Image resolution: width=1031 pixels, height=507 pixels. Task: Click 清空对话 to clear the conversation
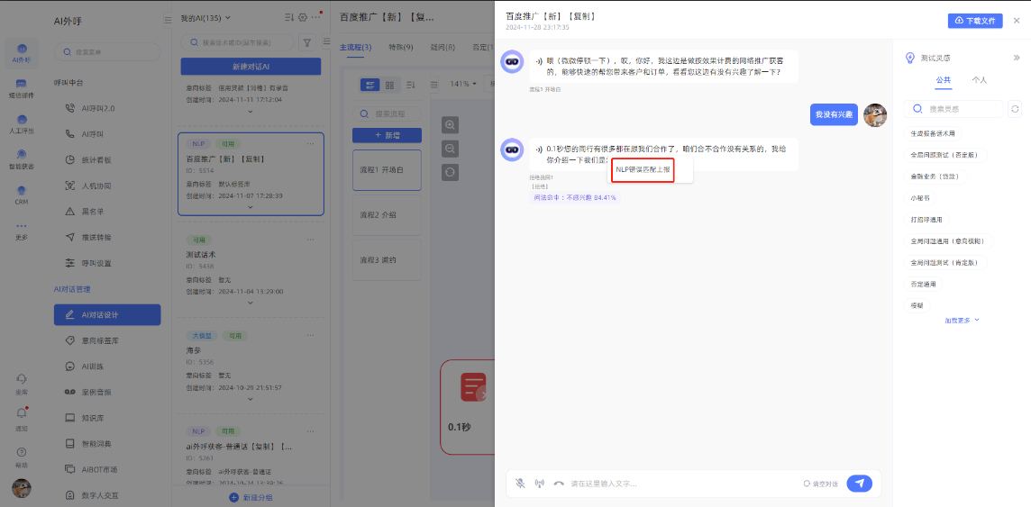(820, 484)
